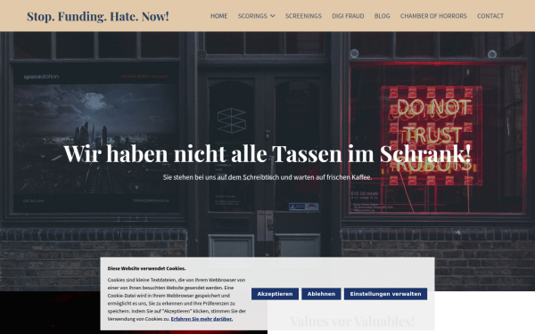535x334 pixels.
Task: Open the BLOG menu item
Action: coord(383,16)
